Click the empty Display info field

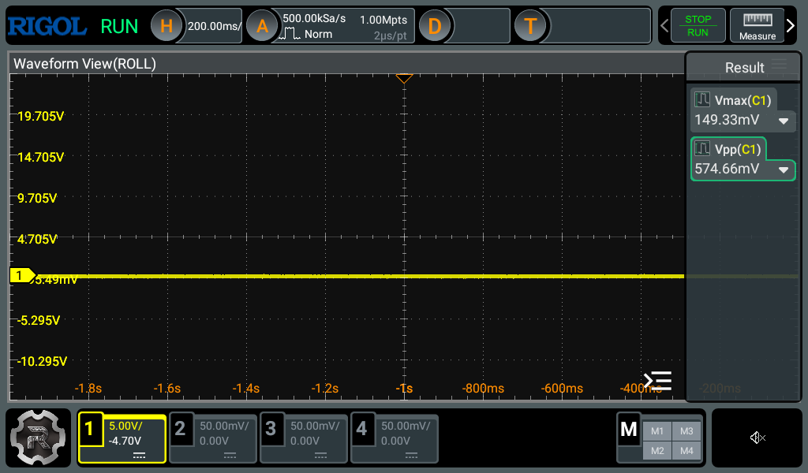click(x=479, y=25)
